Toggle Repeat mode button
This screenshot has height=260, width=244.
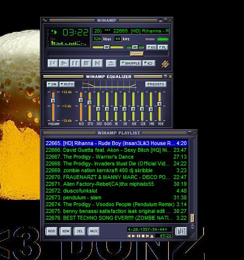149,63
